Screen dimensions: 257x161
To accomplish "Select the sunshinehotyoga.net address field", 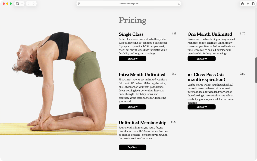I will 128,4.
